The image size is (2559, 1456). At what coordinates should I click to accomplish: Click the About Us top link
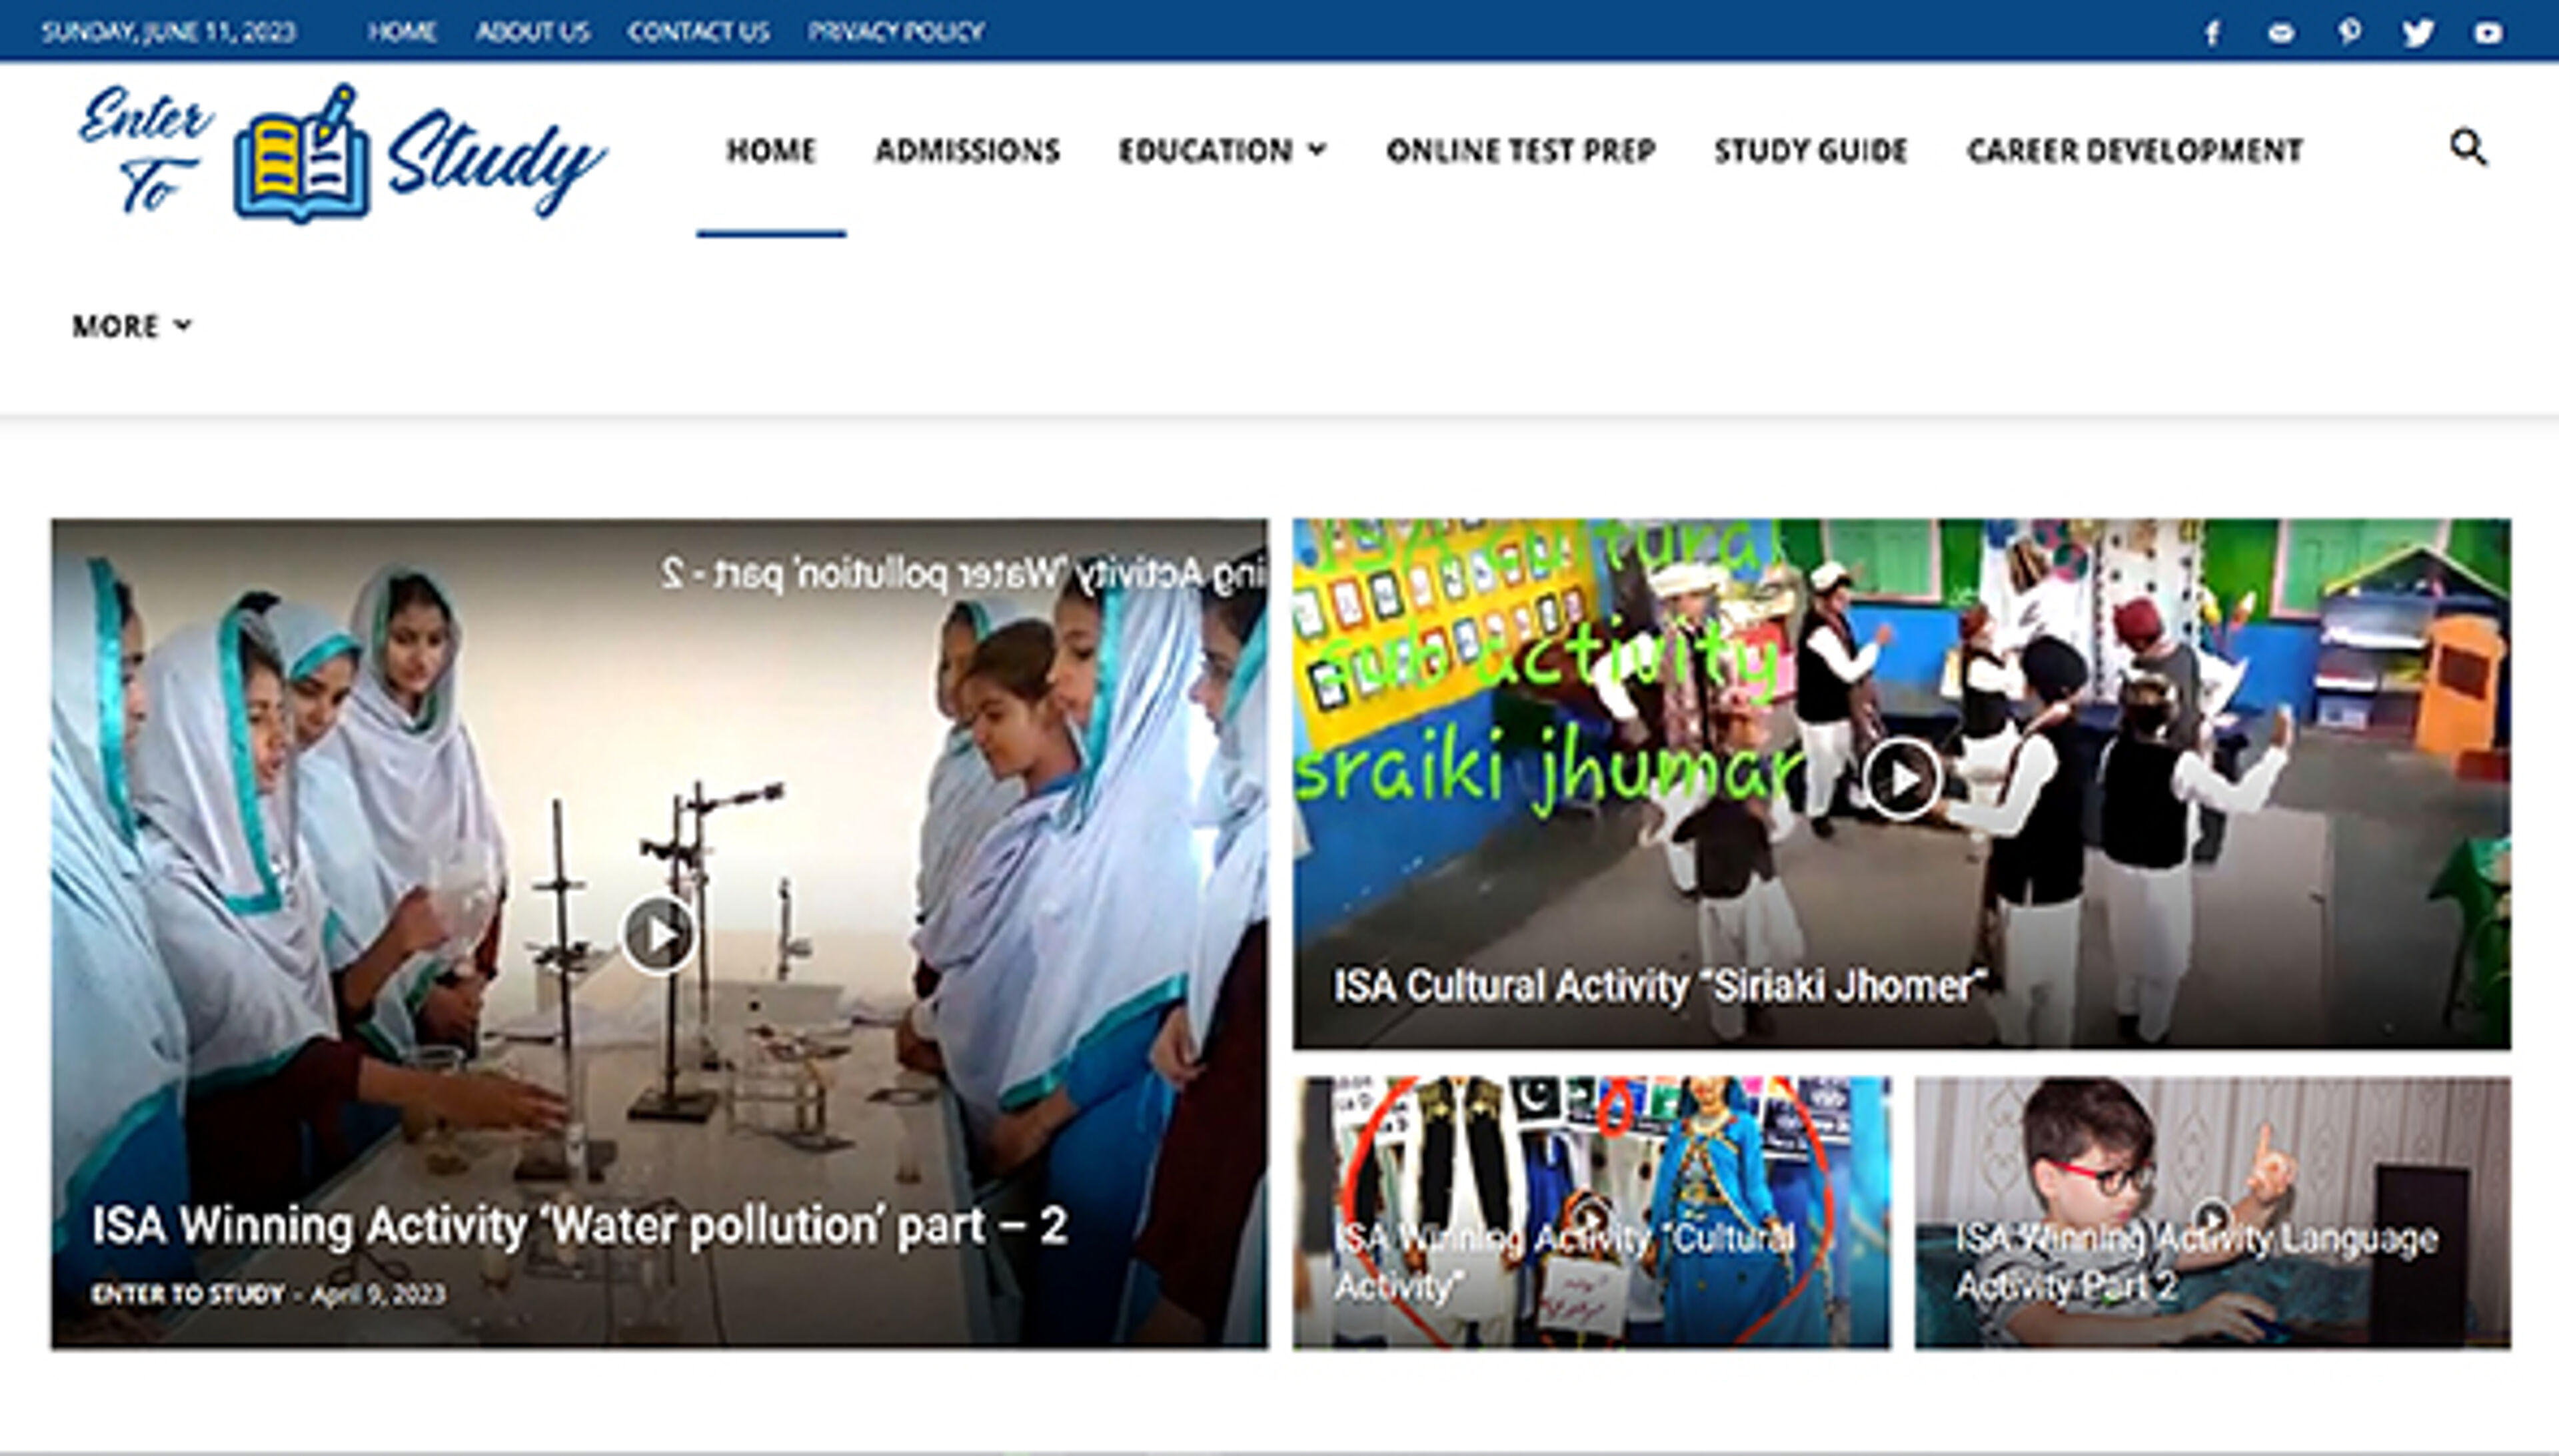click(x=532, y=32)
